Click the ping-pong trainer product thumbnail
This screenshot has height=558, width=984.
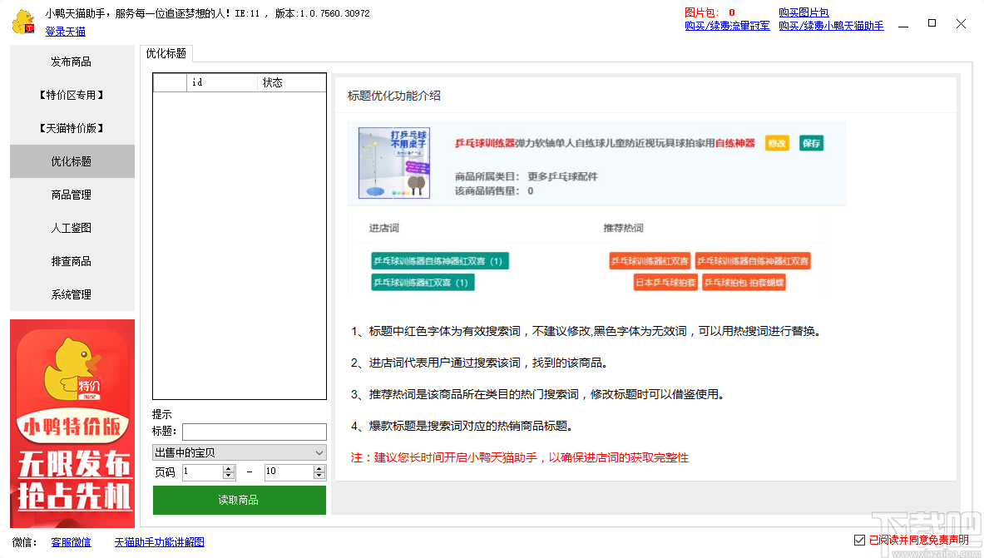394,163
